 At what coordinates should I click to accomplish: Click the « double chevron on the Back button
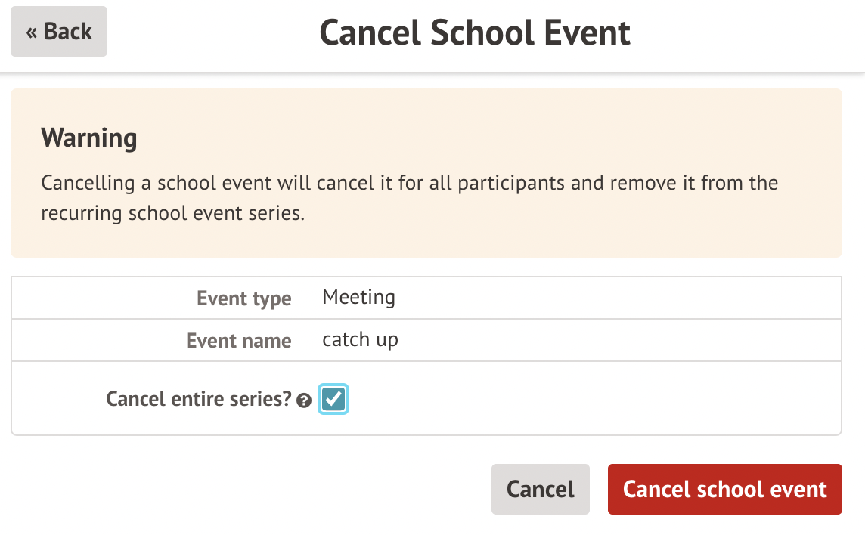32,32
